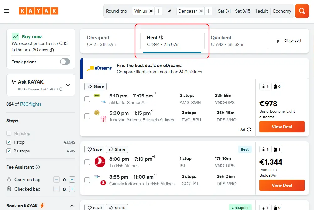Click View Deal for €1,344 BudgetAir
Viewport: 314px width, 210px height.
click(282, 185)
